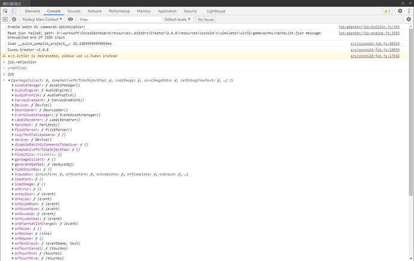Open Default levels dropdown
The height and width of the screenshot is (261, 414).
(x=177, y=19)
